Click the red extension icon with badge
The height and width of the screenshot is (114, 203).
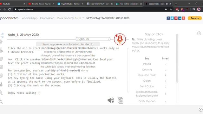coord(177,9)
